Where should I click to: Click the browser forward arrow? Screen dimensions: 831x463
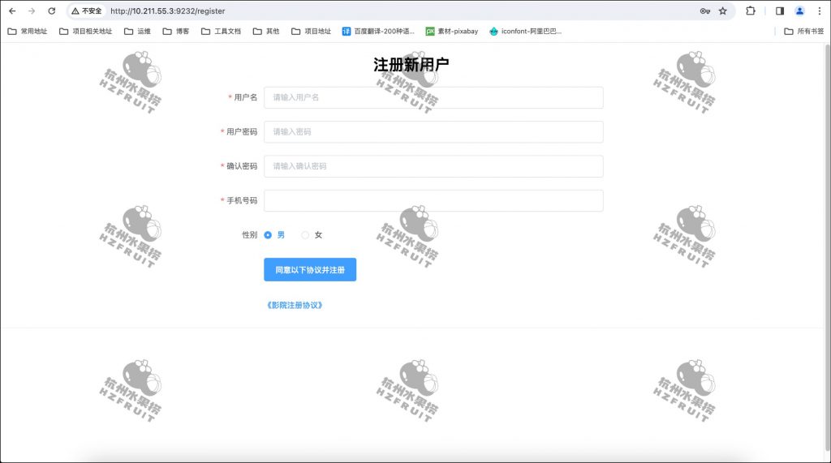(32, 11)
